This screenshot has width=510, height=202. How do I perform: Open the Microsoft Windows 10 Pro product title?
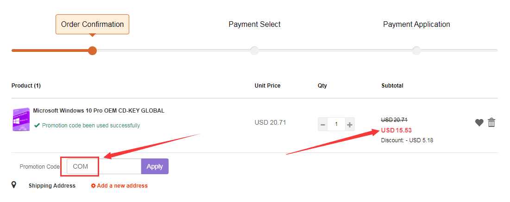pyautogui.click(x=99, y=111)
